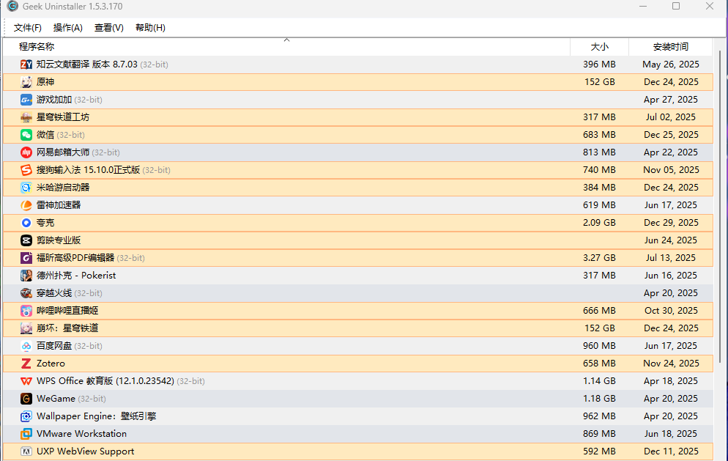The height and width of the screenshot is (461, 728).
Task: Click the 德州扑克 Pokerist icon
Action: (x=26, y=276)
